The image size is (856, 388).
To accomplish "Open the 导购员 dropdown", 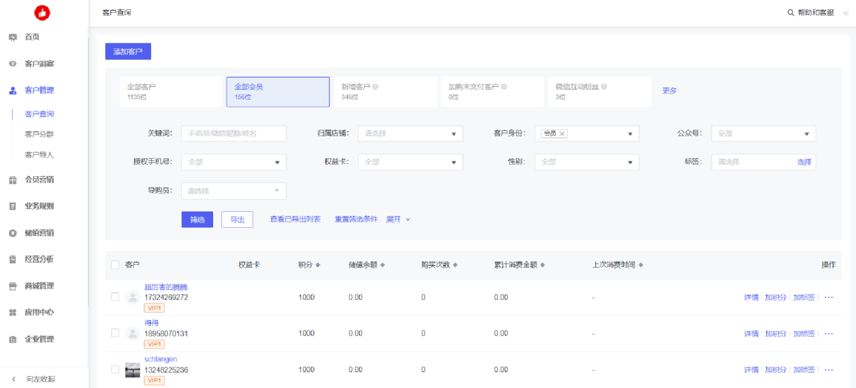I will (234, 191).
